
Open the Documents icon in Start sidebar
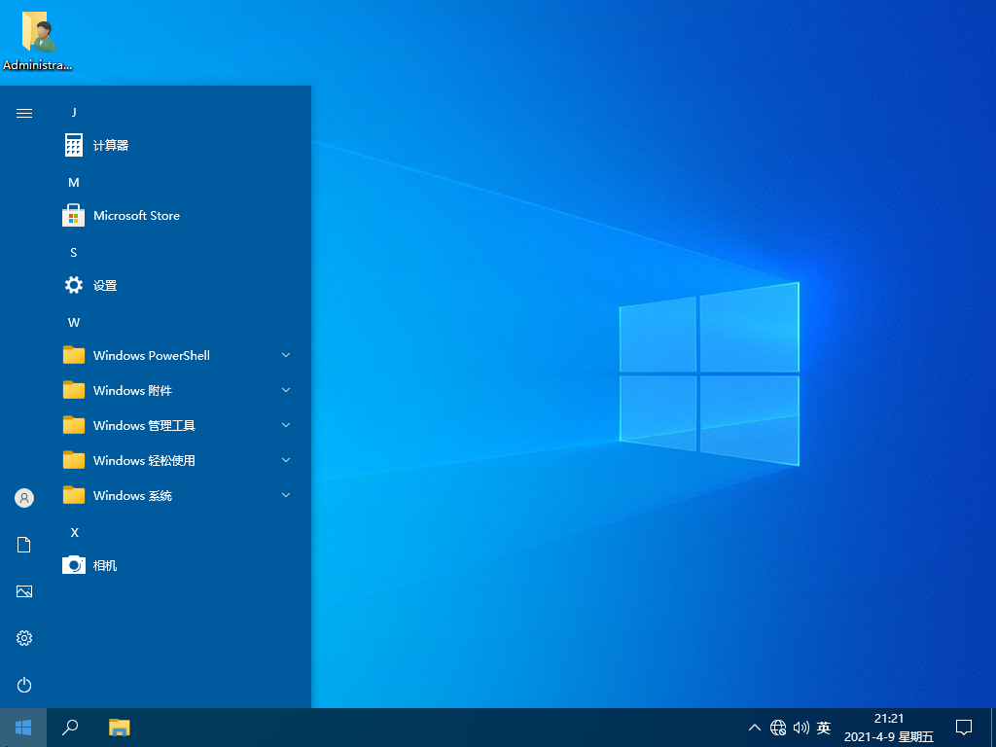[x=24, y=545]
